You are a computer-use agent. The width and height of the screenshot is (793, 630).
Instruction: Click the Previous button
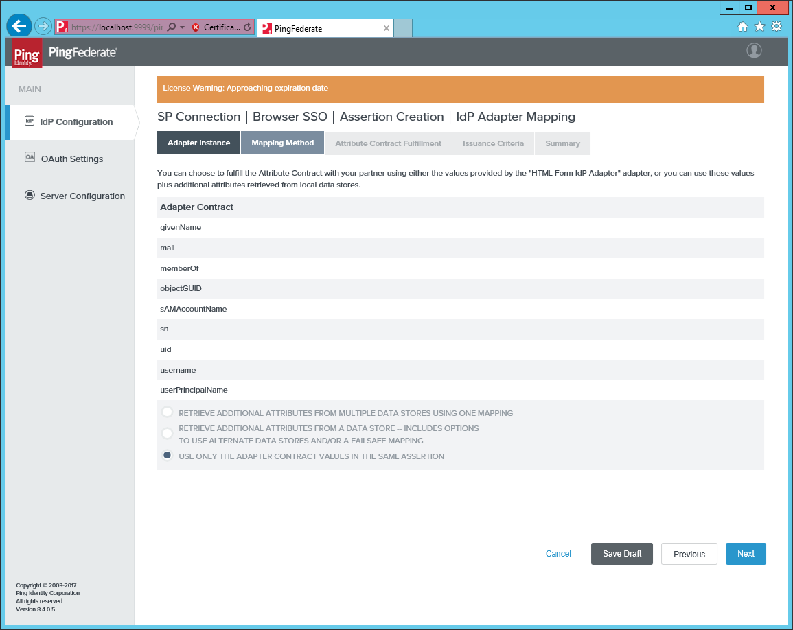[x=689, y=554]
